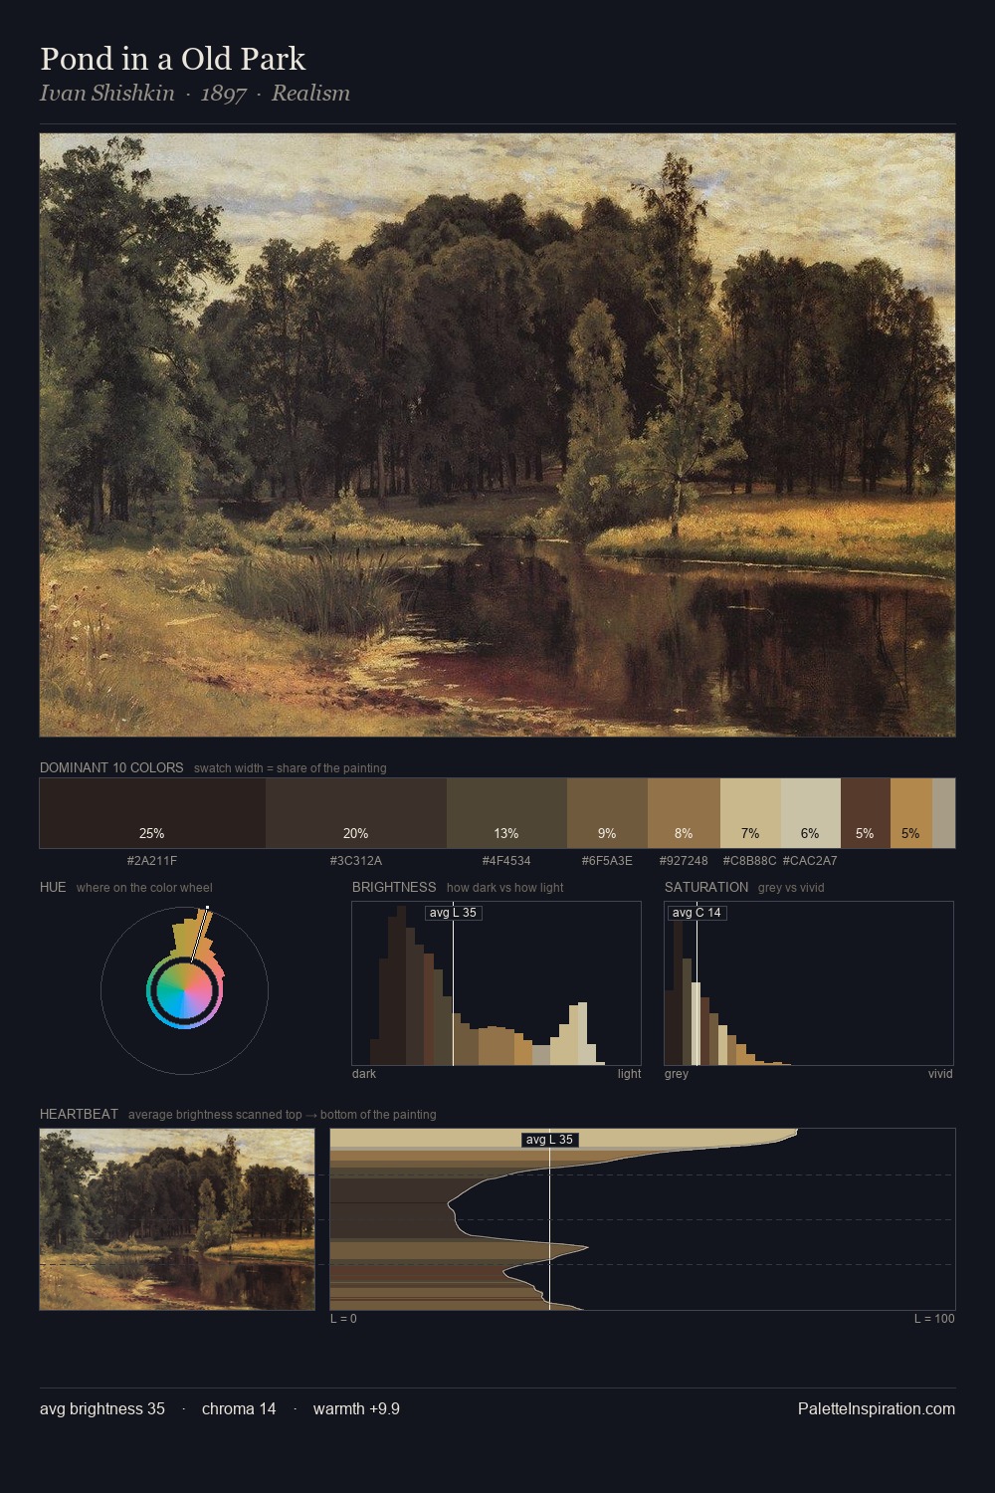Click the hex code #CAC2A7

[x=810, y=861]
